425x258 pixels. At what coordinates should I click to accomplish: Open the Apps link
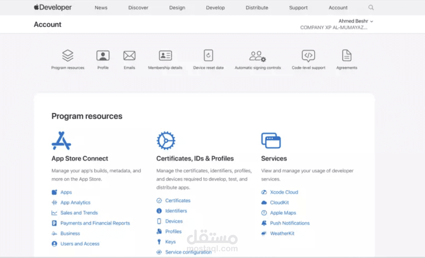66,192
